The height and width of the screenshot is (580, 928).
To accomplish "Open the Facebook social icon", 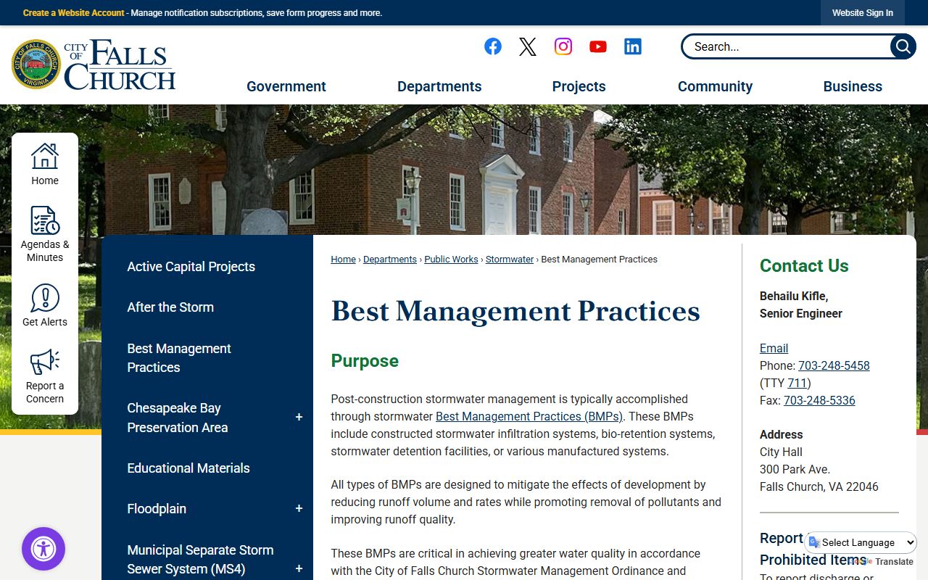I will 493,46.
